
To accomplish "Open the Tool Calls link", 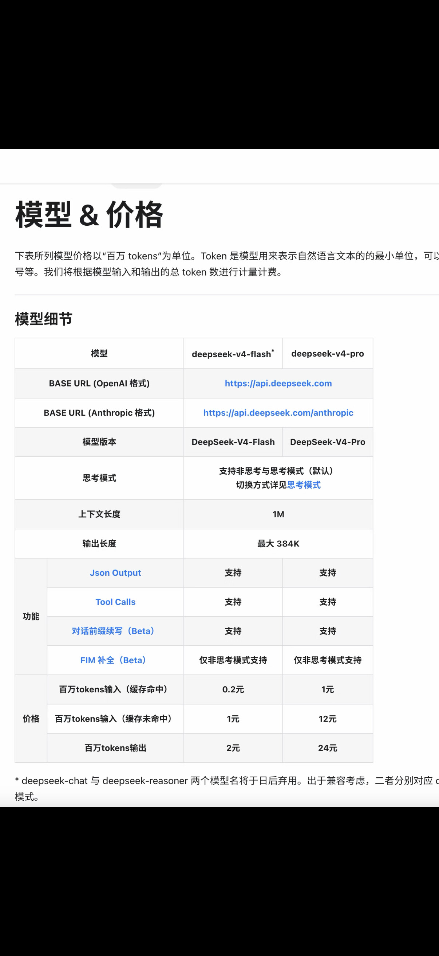I will tap(115, 602).
